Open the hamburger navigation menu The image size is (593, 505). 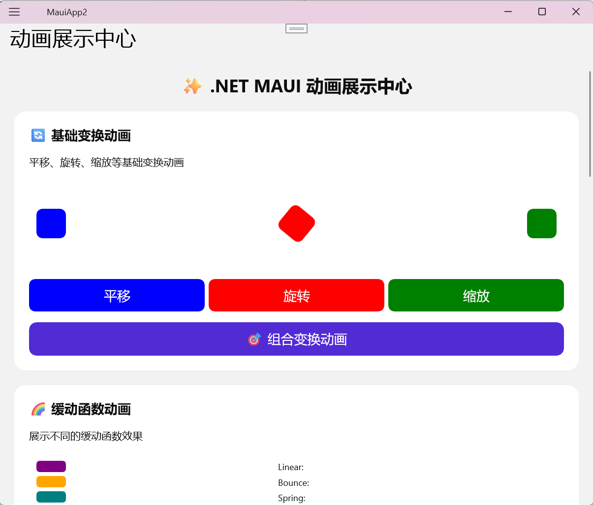pyautogui.click(x=14, y=12)
